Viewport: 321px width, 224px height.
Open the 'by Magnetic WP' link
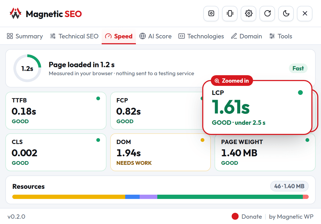pyautogui.click(x=291, y=217)
